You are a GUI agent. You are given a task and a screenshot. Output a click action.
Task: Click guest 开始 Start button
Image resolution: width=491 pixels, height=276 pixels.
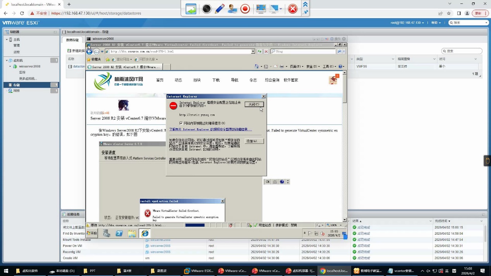click(92, 233)
